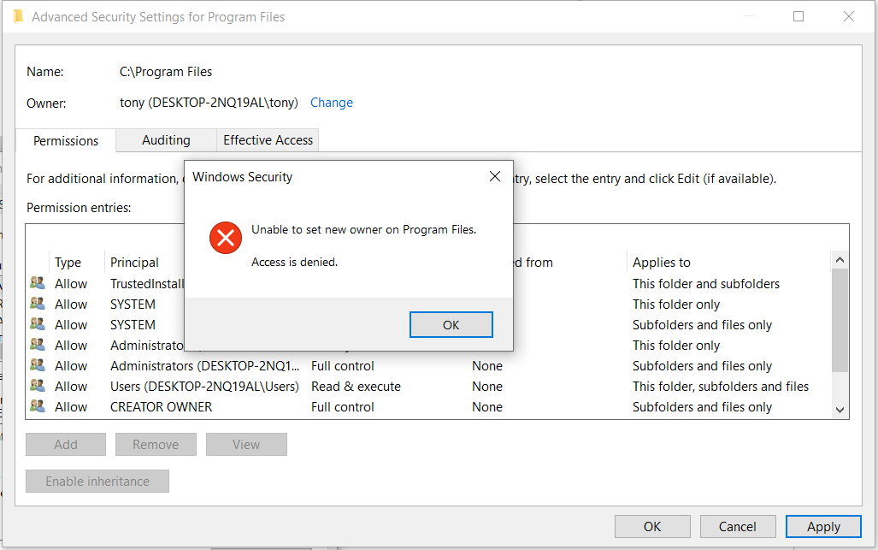Click This folder and subfolders text
Viewport: 878px width, 550px height.
point(706,284)
